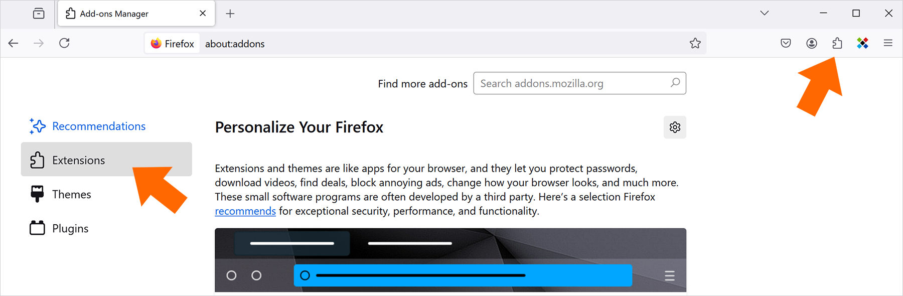Open a new tab with plus button
The width and height of the screenshot is (903, 296).
tap(230, 14)
